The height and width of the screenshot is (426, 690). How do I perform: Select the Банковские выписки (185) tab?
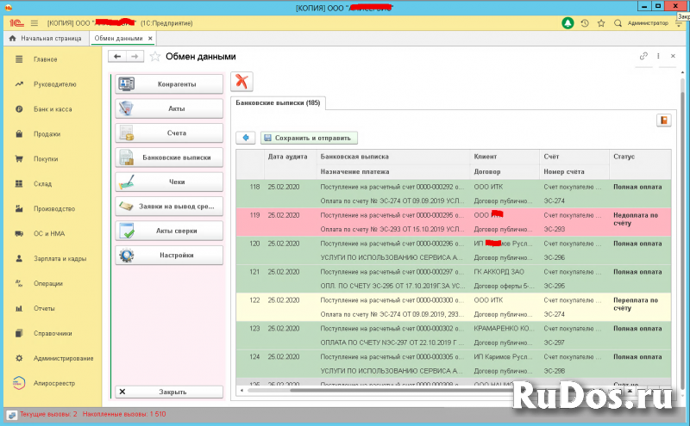tap(277, 103)
